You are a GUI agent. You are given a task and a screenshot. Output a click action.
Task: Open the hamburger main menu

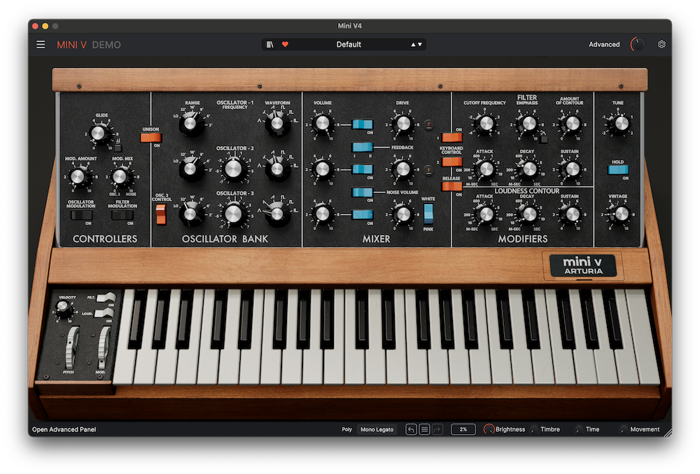pyautogui.click(x=41, y=45)
